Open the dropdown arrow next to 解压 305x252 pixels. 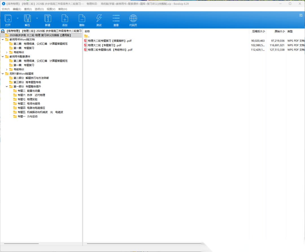37,18
